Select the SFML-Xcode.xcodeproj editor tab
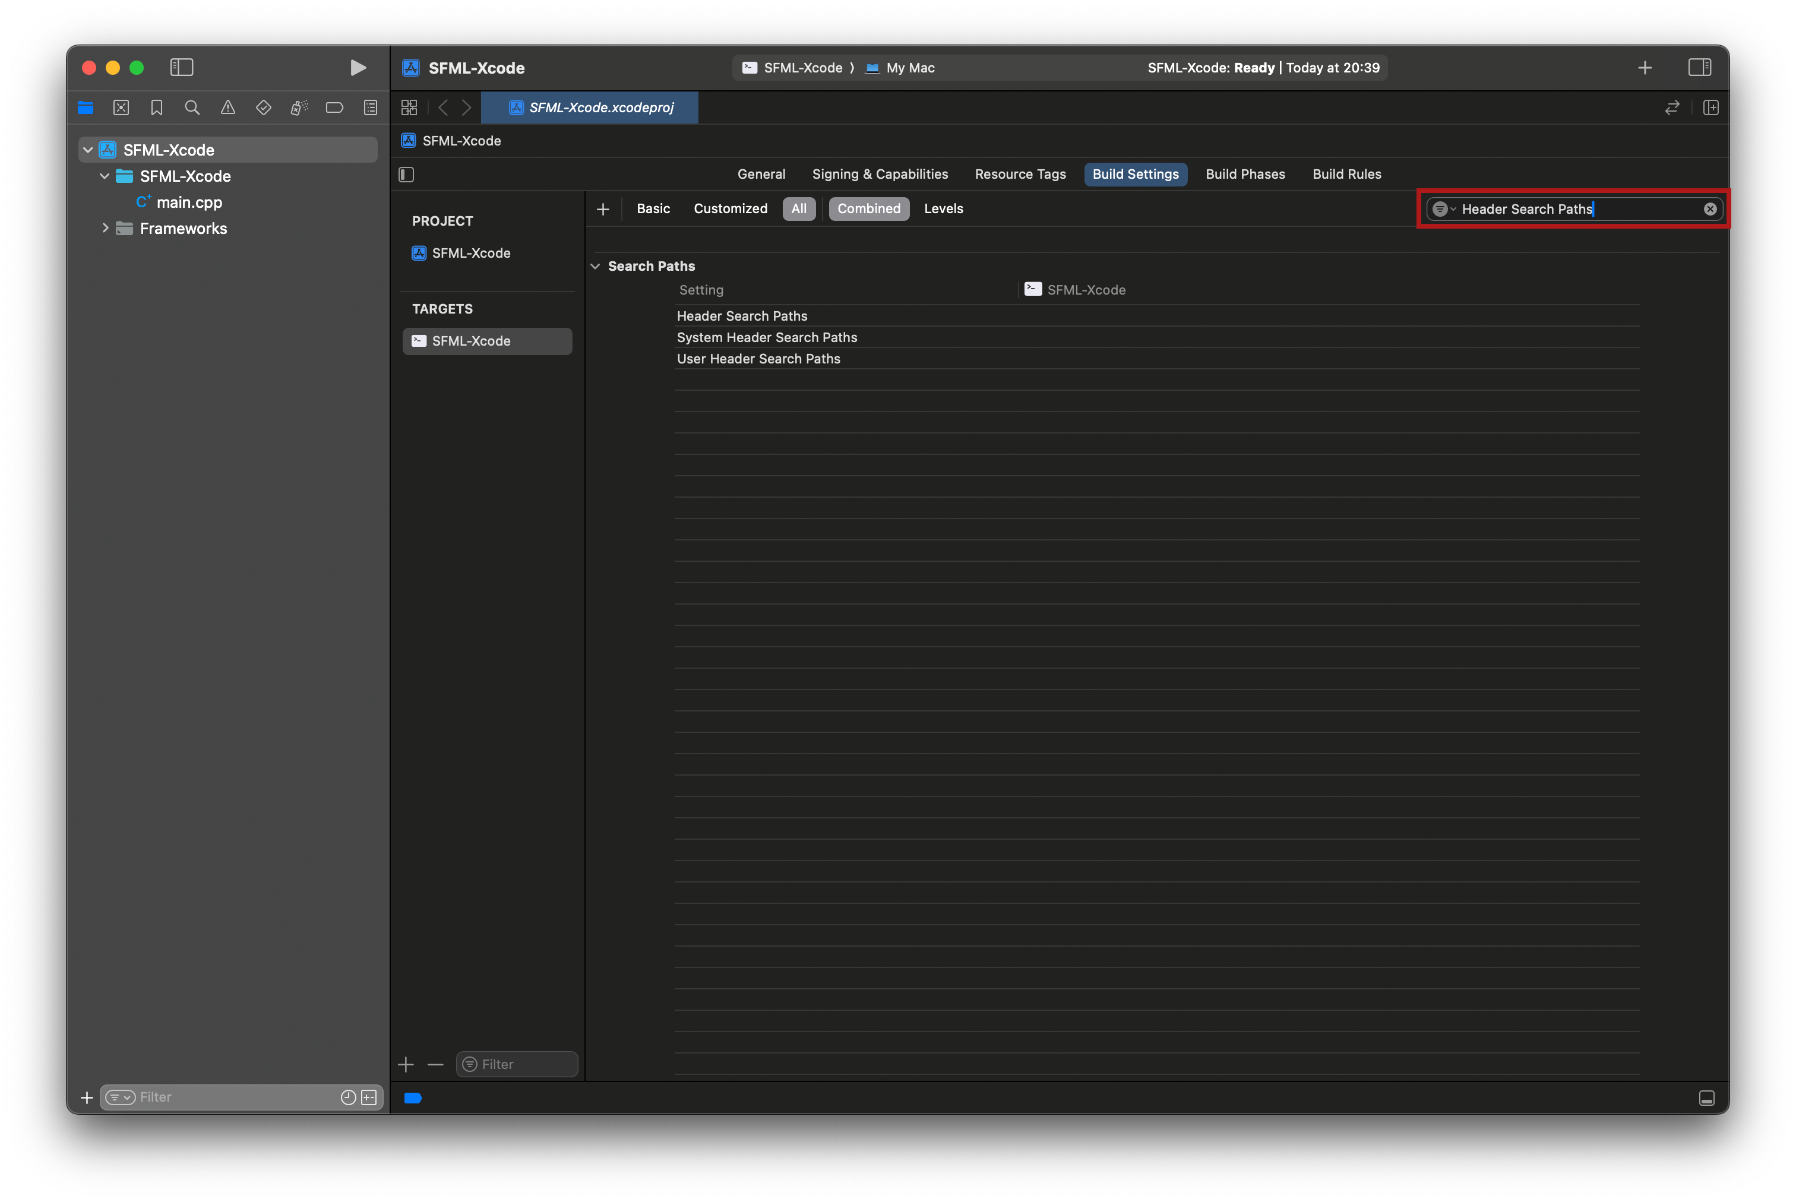 click(590, 108)
